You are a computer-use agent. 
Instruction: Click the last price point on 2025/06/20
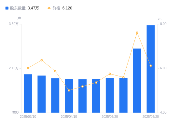(x=151, y=66)
